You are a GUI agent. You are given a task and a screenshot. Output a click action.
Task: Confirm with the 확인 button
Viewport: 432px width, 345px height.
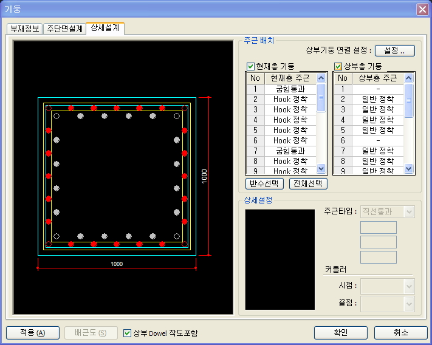(340, 333)
